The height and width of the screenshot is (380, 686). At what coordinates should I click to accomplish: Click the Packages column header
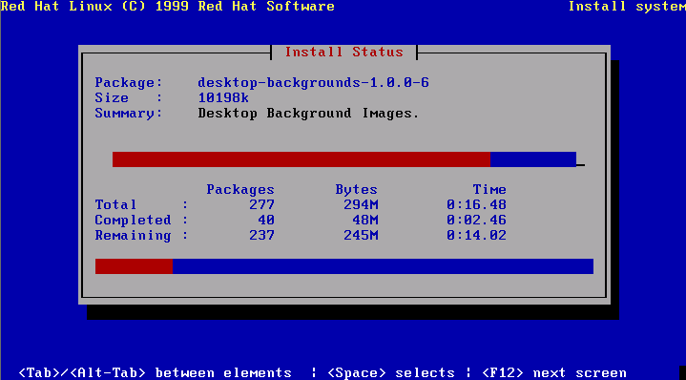tap(240, 189)
